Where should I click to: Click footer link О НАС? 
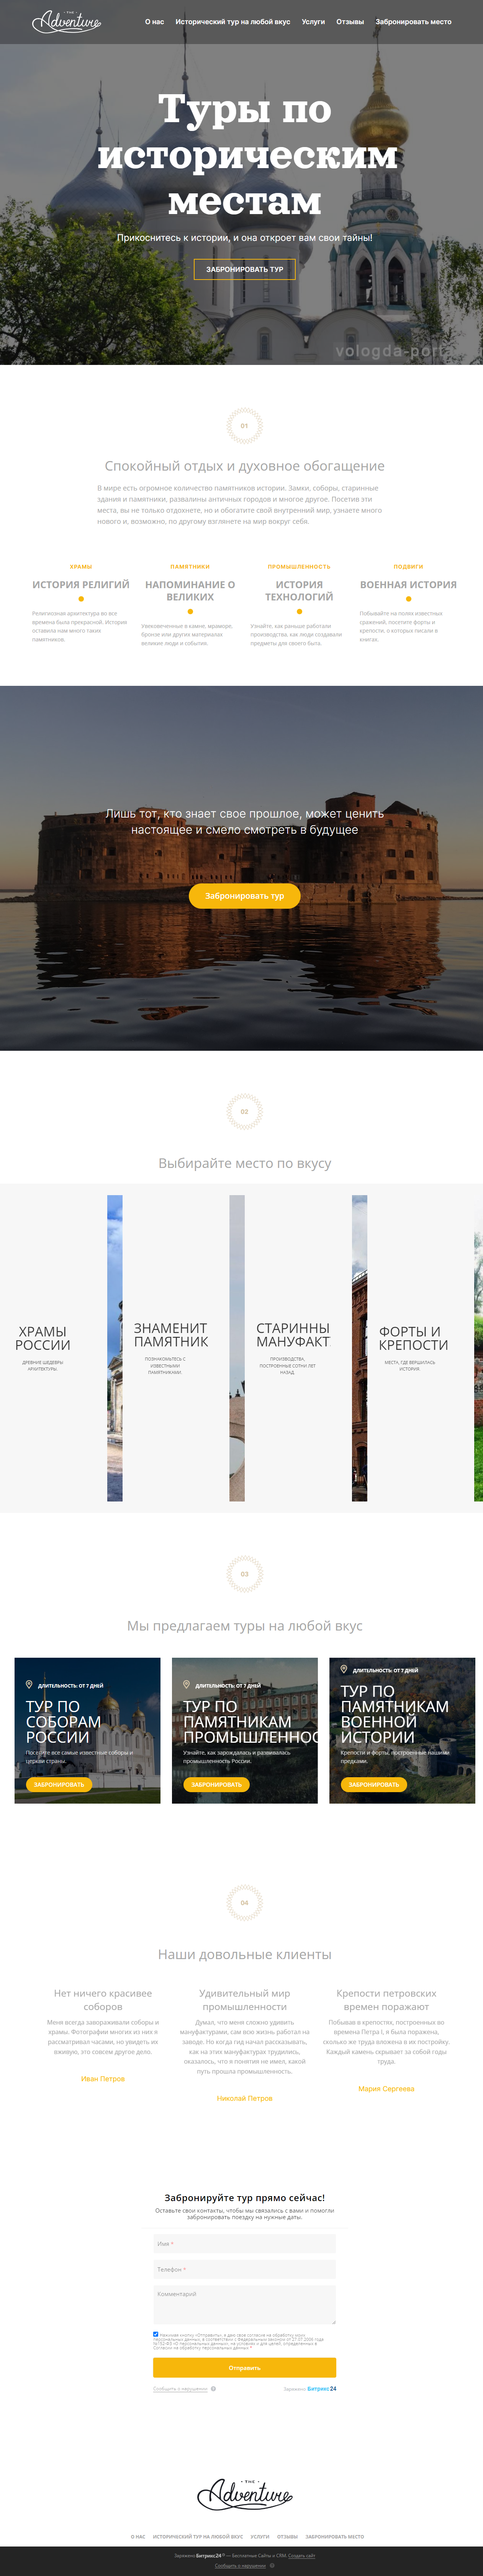click(x=138, y=2537)
